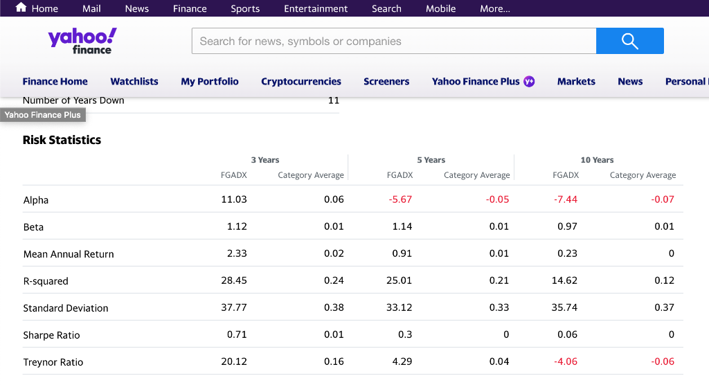Click the 5-year R-squared value 25.01

coord(400,281)
